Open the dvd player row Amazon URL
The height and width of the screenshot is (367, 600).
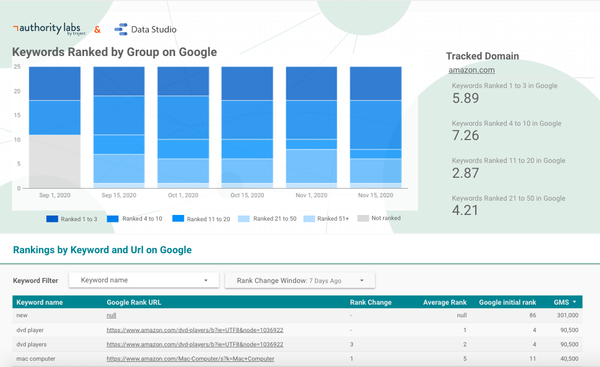click(195, 330)
